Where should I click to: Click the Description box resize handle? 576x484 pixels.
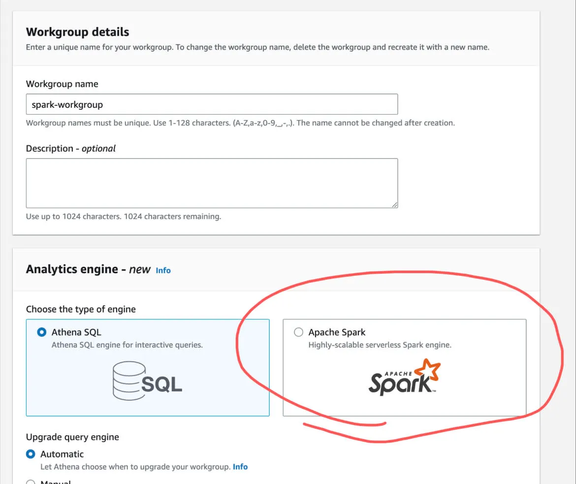pos(394,204)
